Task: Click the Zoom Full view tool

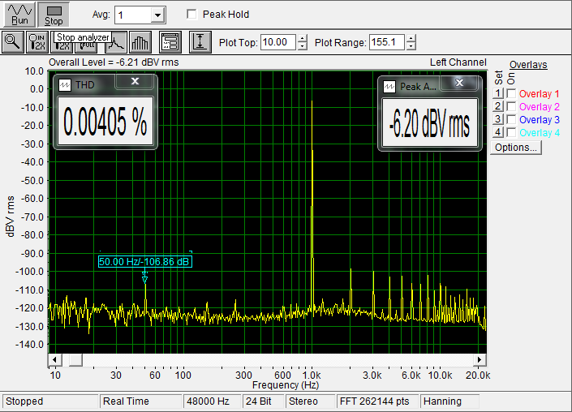Action: 88,47
